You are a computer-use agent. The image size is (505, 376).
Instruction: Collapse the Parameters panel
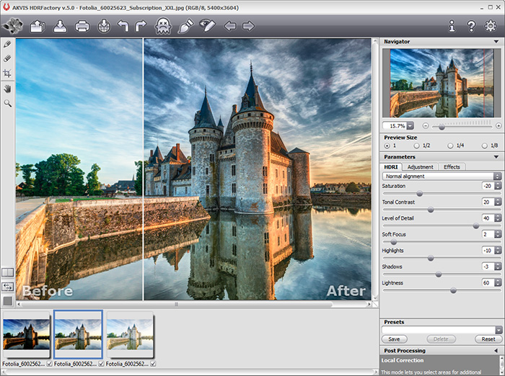pyautogui.click(x=496, y=156)
